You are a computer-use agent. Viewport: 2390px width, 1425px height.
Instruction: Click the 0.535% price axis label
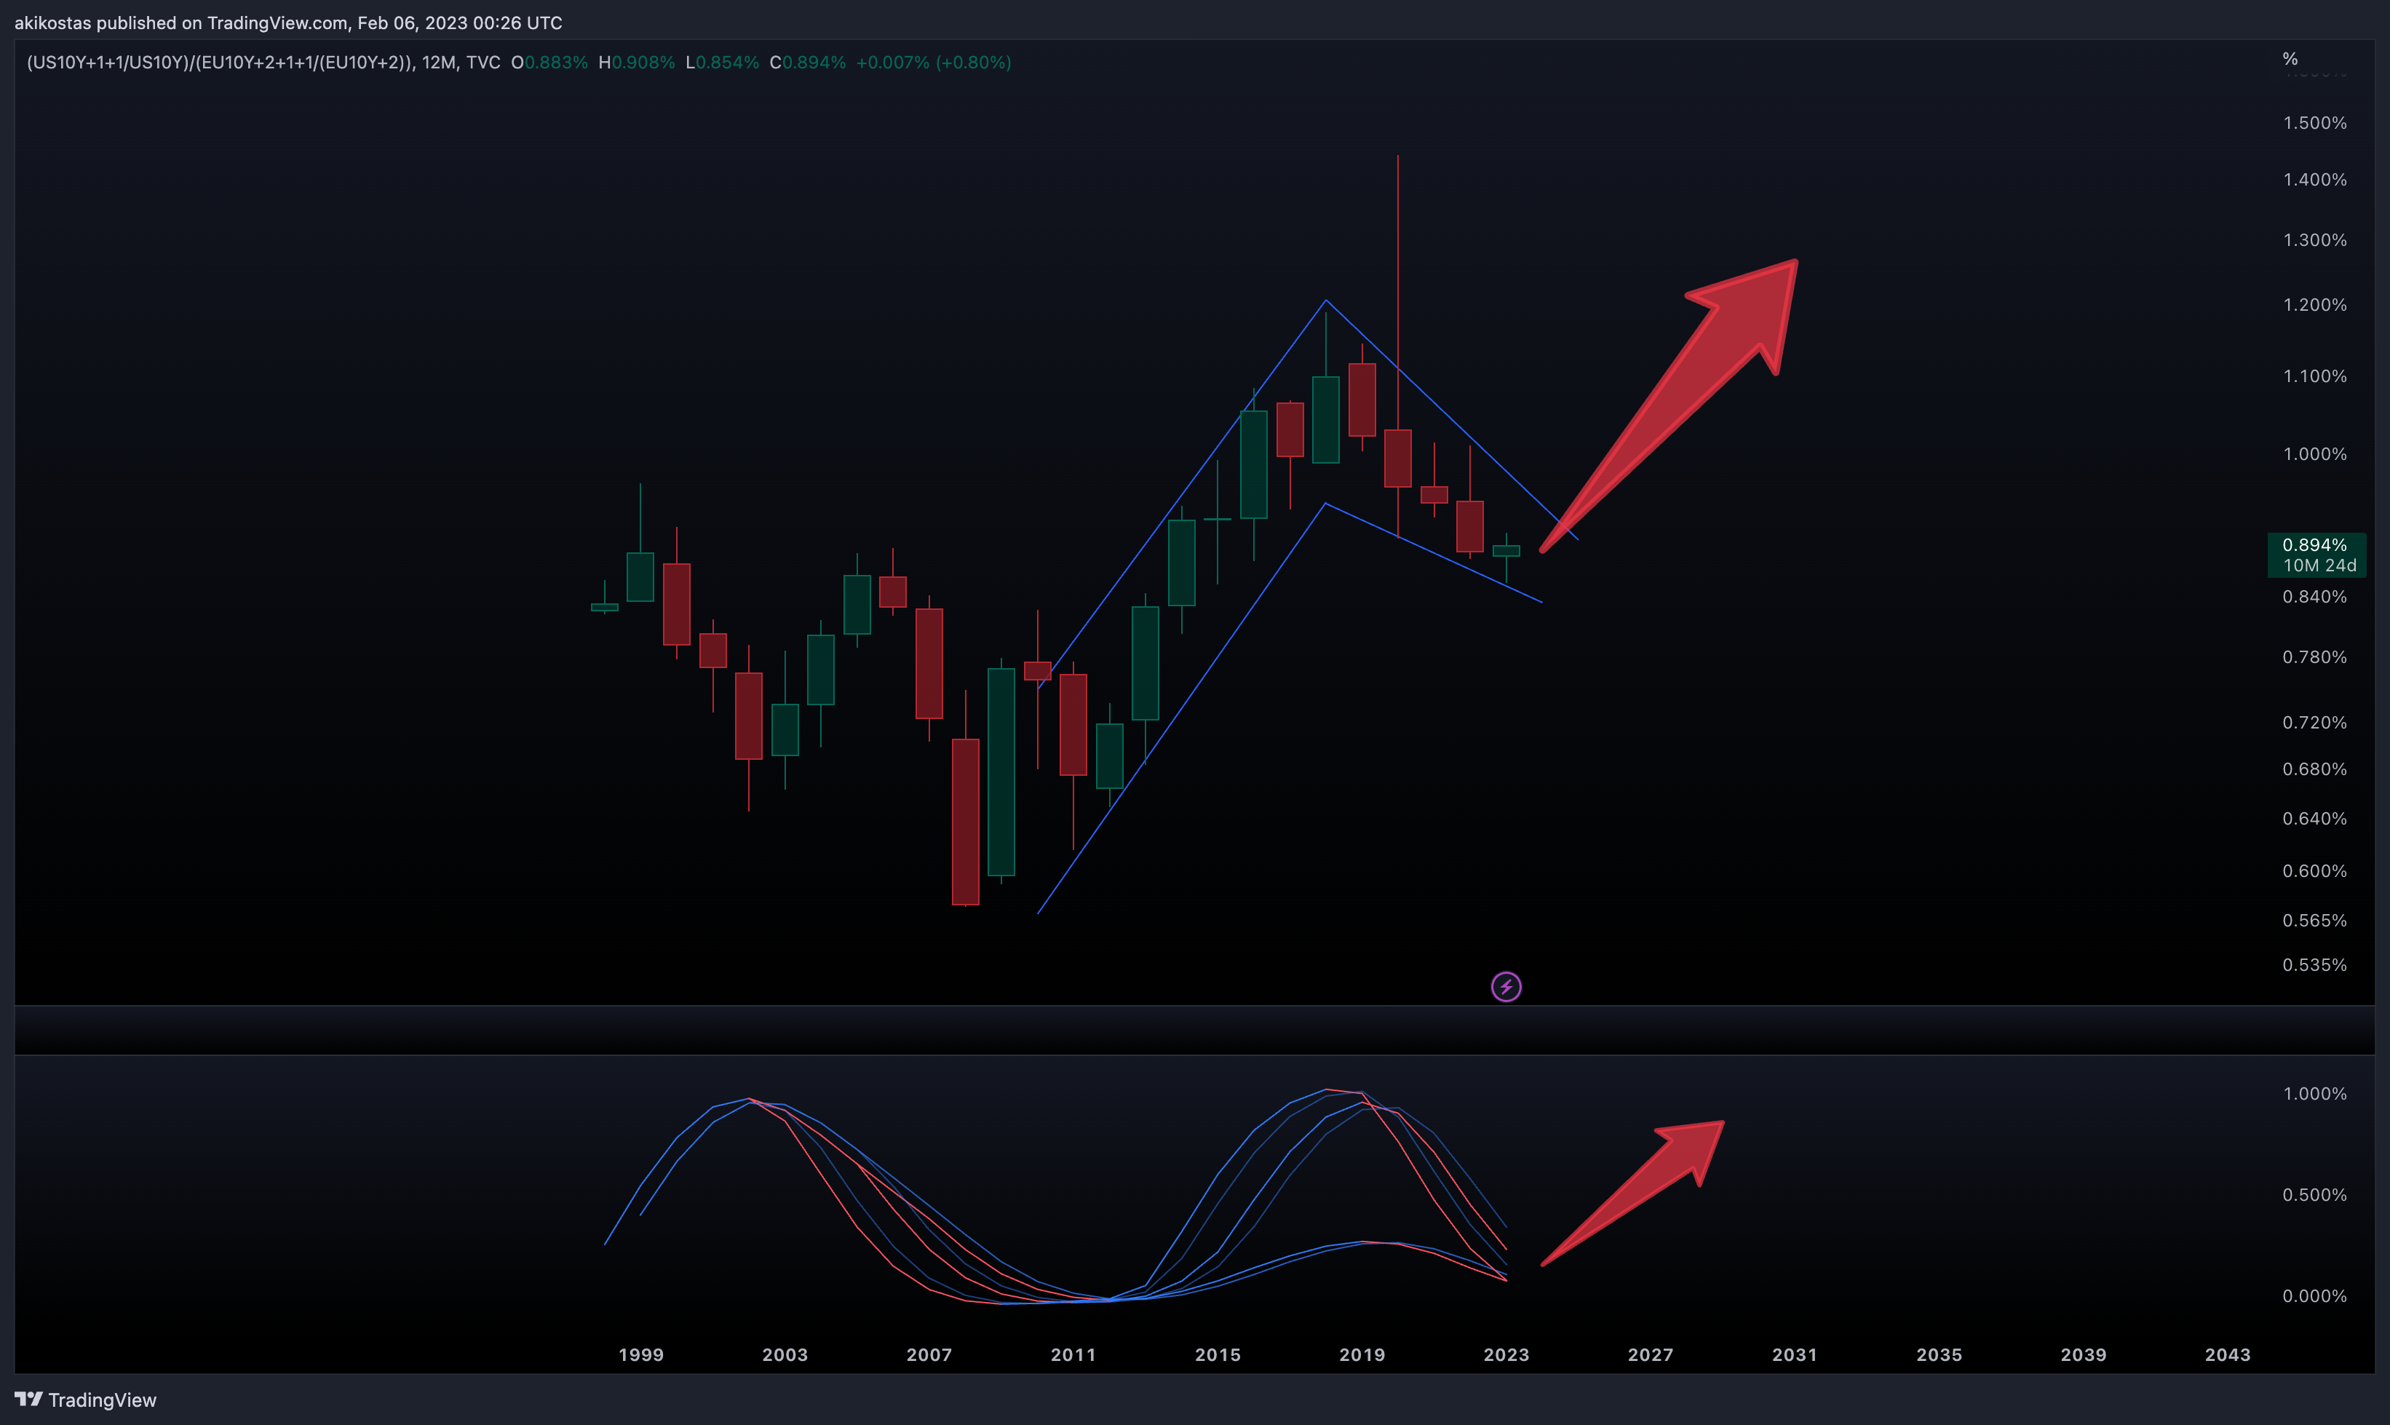coord(2314,964)
